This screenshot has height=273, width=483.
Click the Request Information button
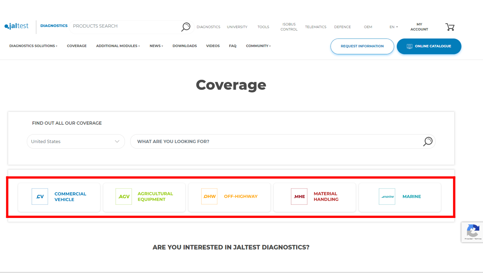362,46
